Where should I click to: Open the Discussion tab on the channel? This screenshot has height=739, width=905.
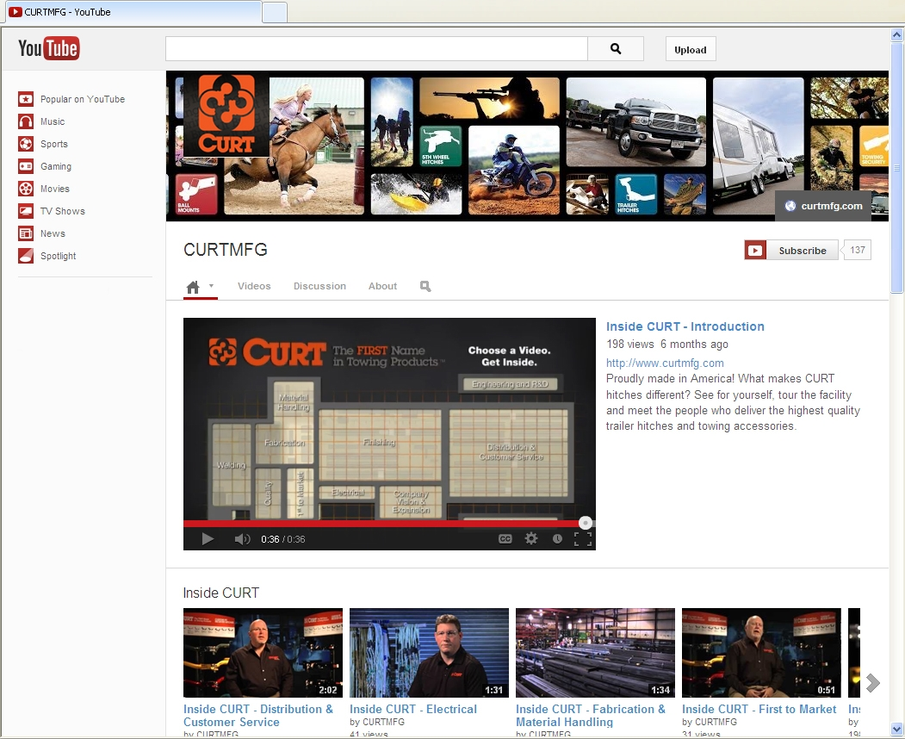(x=319, y=285)
